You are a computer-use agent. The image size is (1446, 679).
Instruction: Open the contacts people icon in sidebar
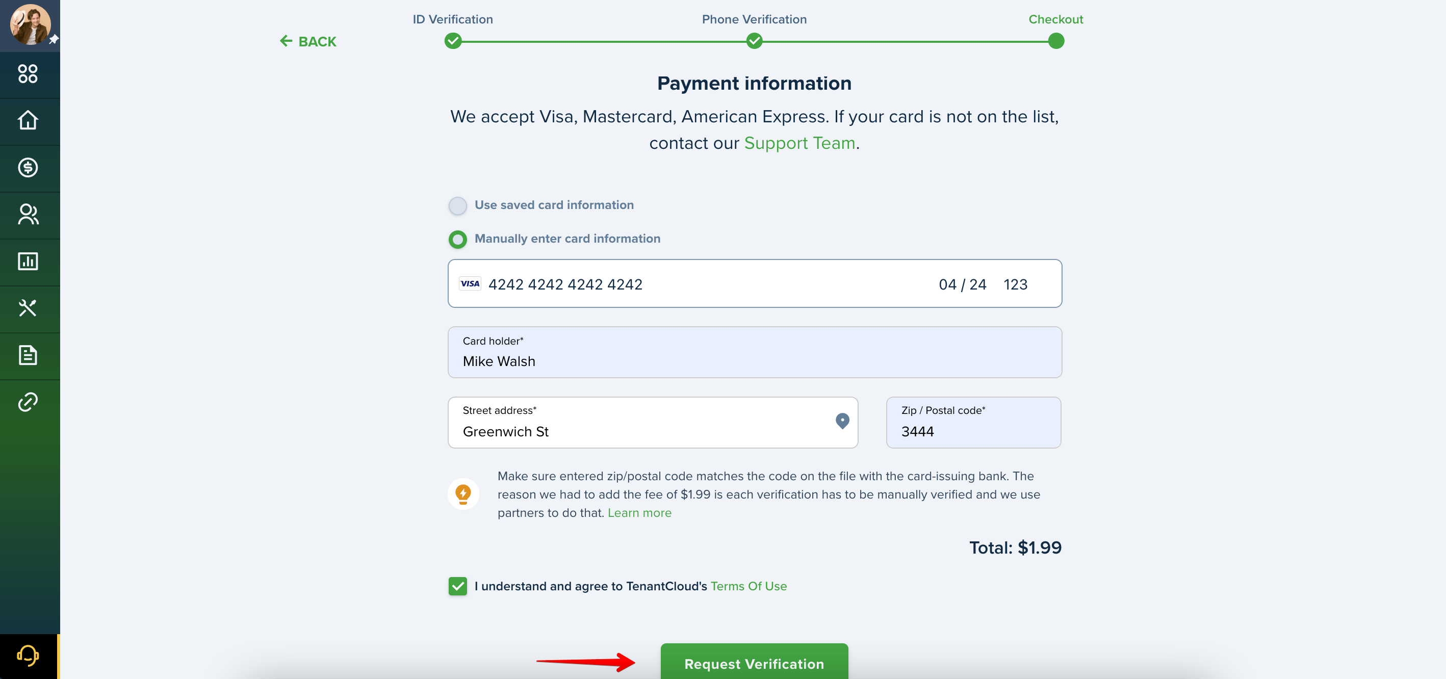click(28, 215)
